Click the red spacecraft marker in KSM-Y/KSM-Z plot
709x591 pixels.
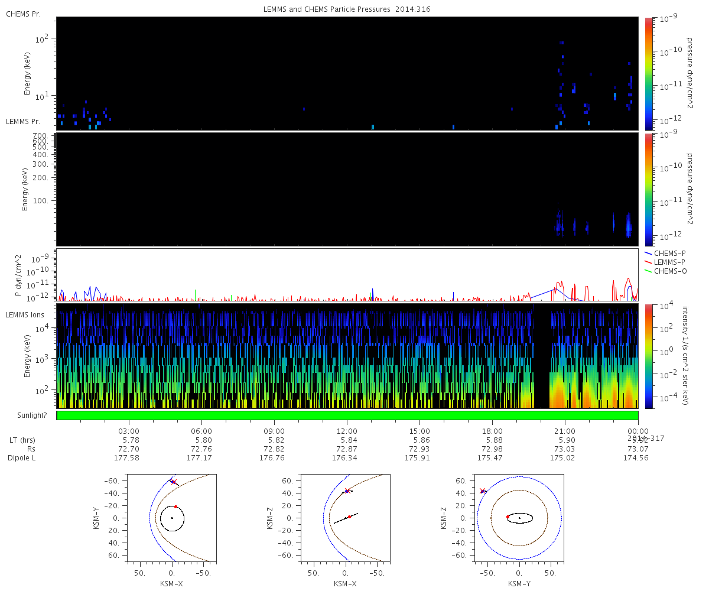pos(482,491)
